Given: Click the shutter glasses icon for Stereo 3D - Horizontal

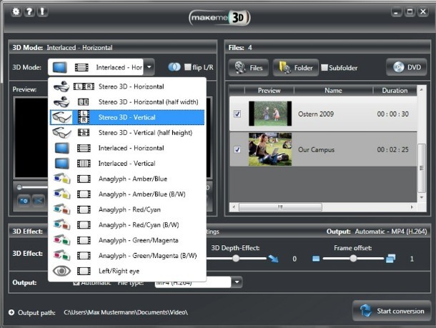Looking at the screenshot, I should pos(61,86).
